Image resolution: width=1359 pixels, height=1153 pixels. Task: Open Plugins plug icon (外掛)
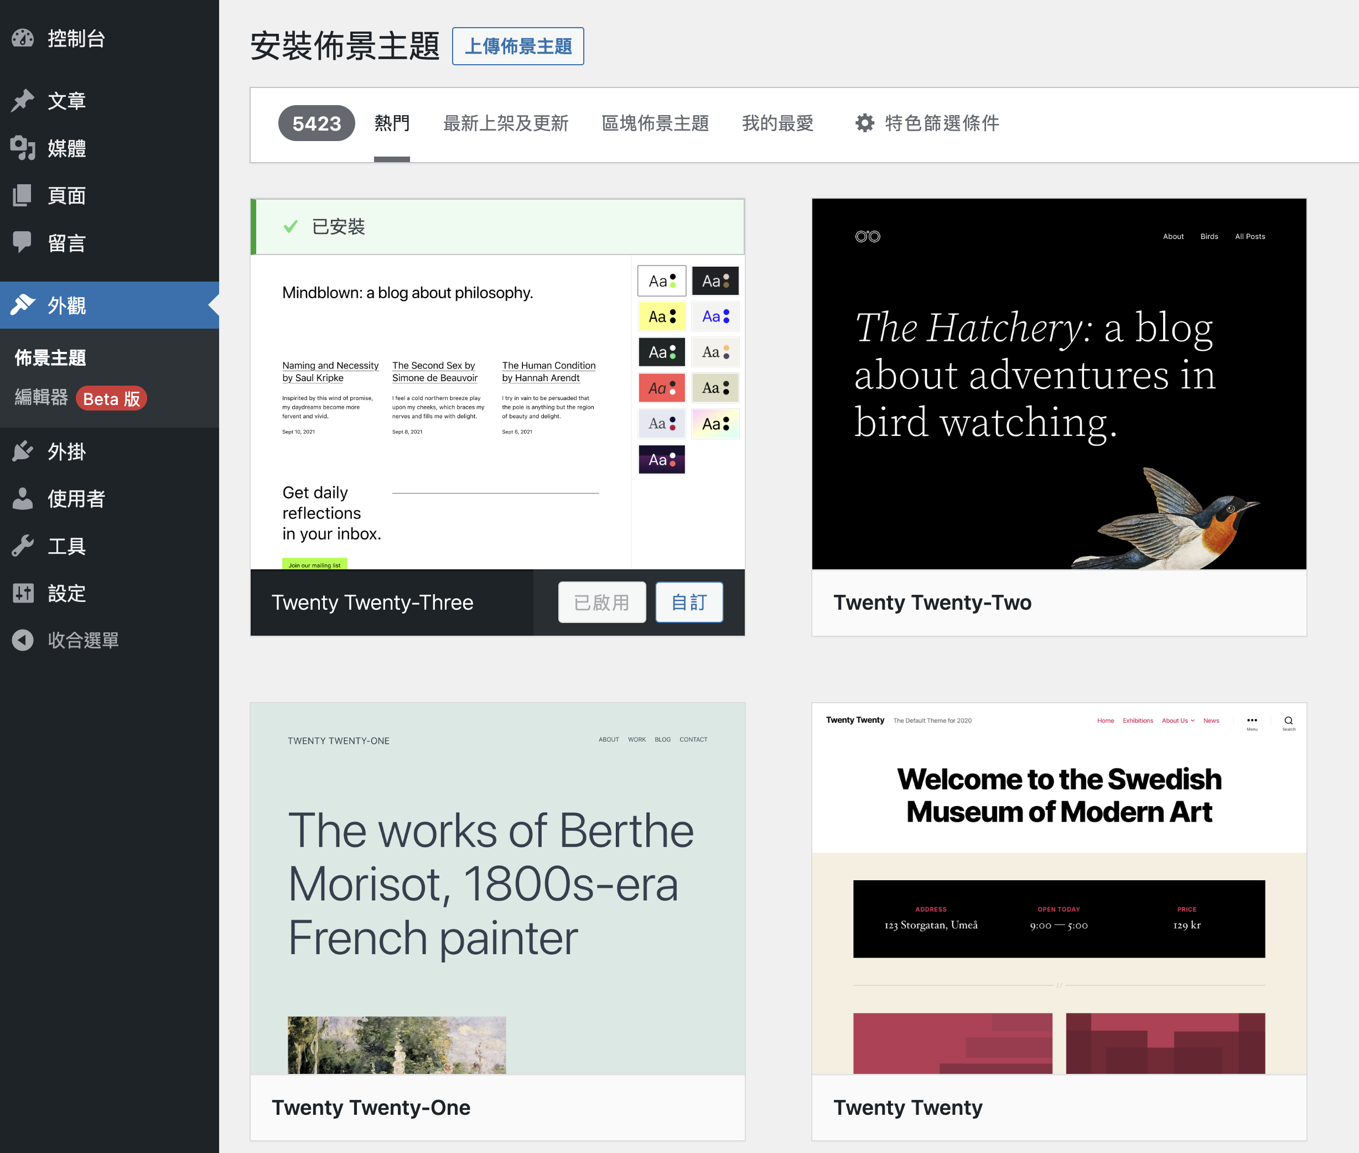coord(23,451)
